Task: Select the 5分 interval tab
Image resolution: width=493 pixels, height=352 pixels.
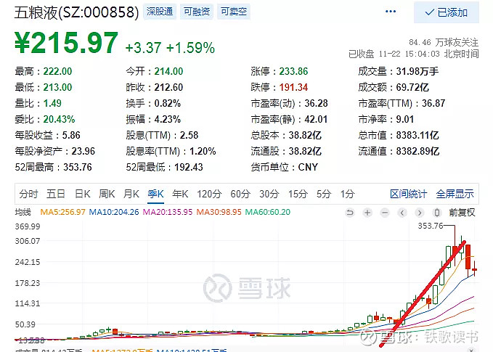Action: coord(324,194)
